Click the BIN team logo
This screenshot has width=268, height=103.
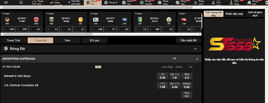point(169,20)
